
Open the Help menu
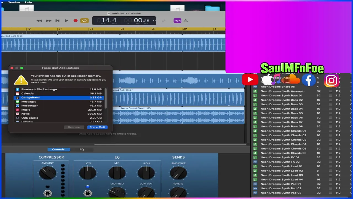click(28, 2)
